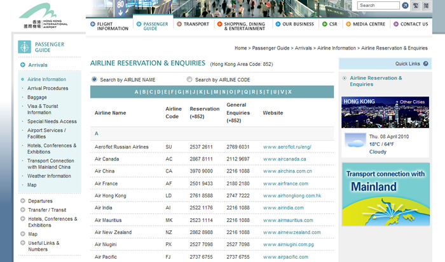Expand the bottom Map sidebar section

click(x=32, y=234)
